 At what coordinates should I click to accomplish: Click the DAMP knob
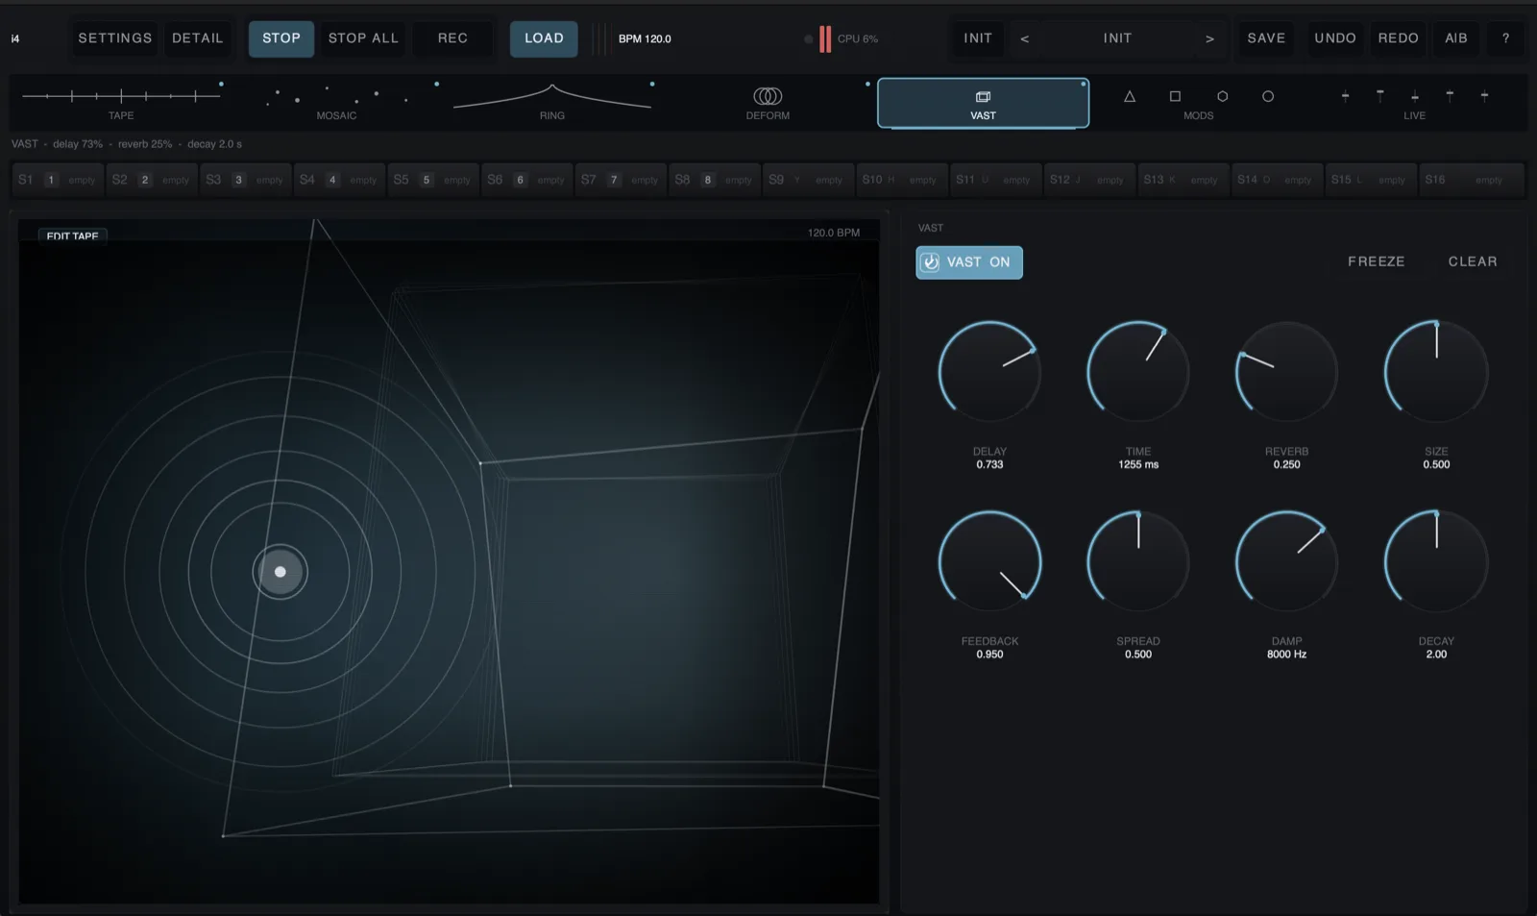(1286, 561)
